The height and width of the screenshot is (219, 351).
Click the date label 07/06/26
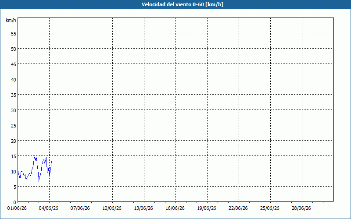pos(80,208)
